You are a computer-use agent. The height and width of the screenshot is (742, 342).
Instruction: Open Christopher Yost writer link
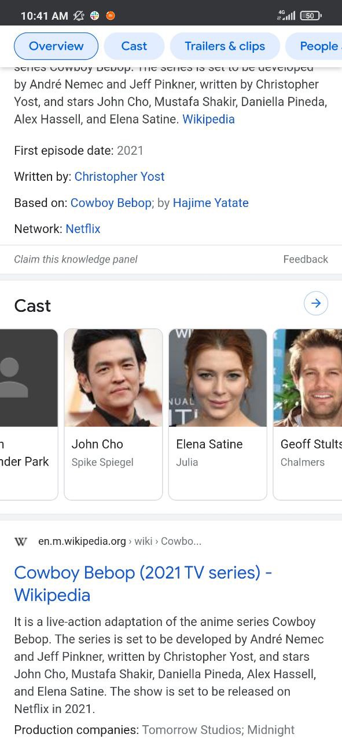coord(119,177)
